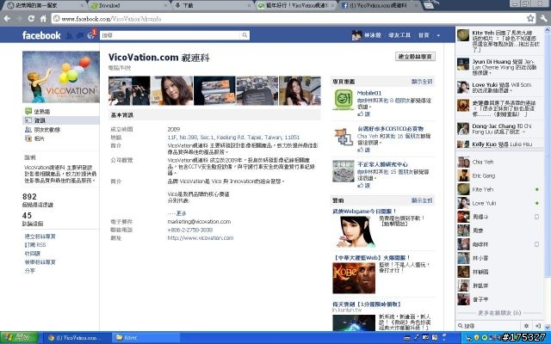This screenshot has width=551, height=344.
Task: Open the find friends link in header
Action: click(x=399, y=35)
